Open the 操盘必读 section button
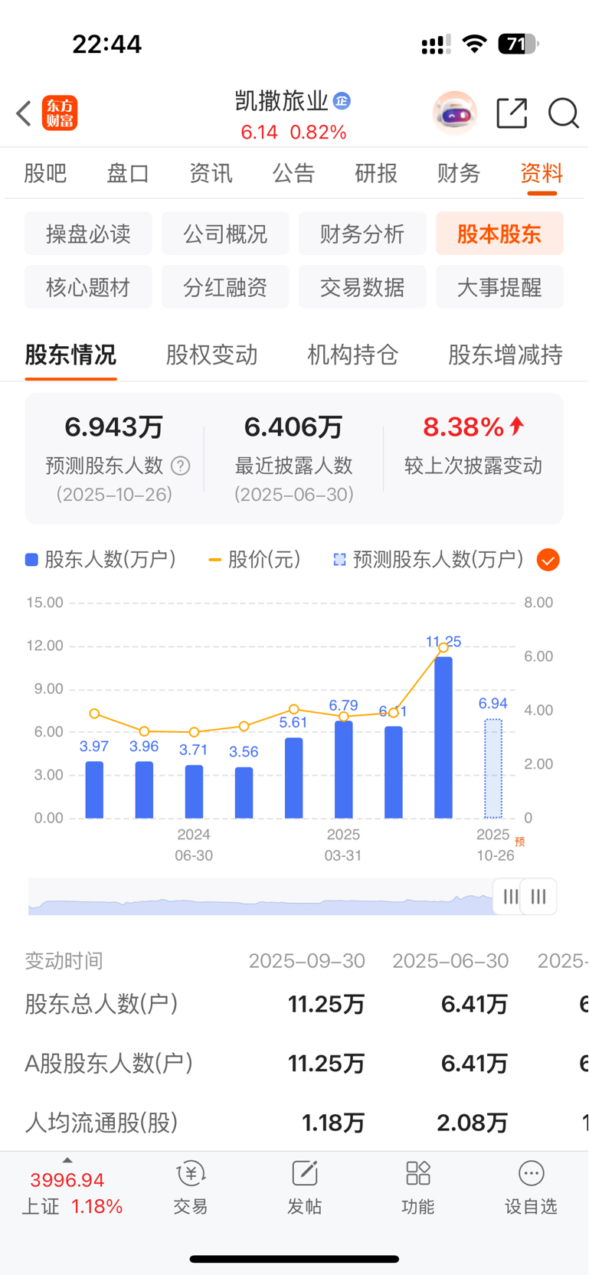The image size is (589, 1275). click(x=88, y=234)
